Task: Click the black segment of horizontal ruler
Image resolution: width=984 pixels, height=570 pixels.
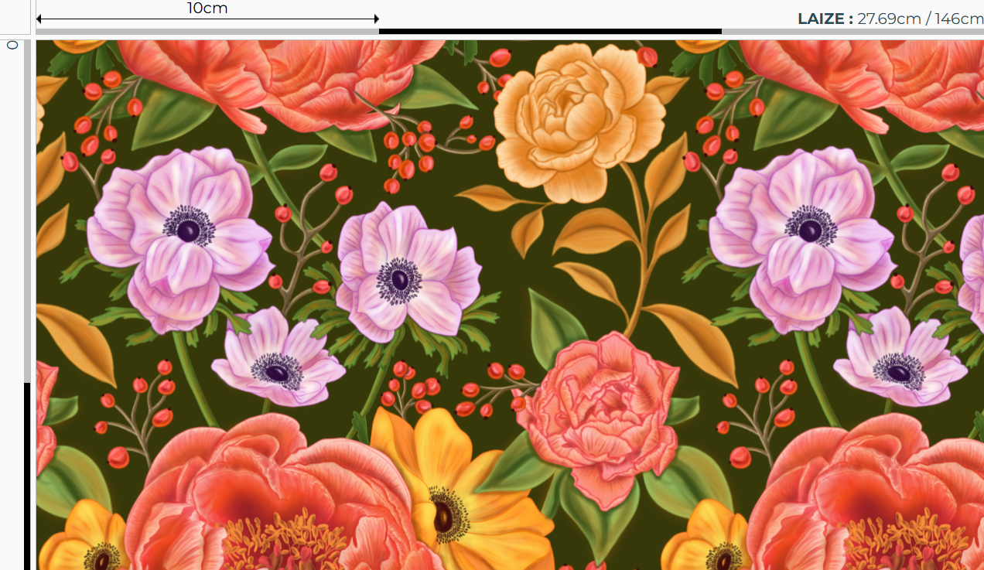Action: (550, 32)
